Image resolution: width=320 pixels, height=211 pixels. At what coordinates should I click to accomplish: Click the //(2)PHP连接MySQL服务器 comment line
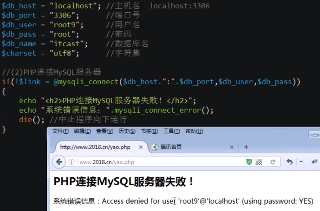(x=52, y=72)
